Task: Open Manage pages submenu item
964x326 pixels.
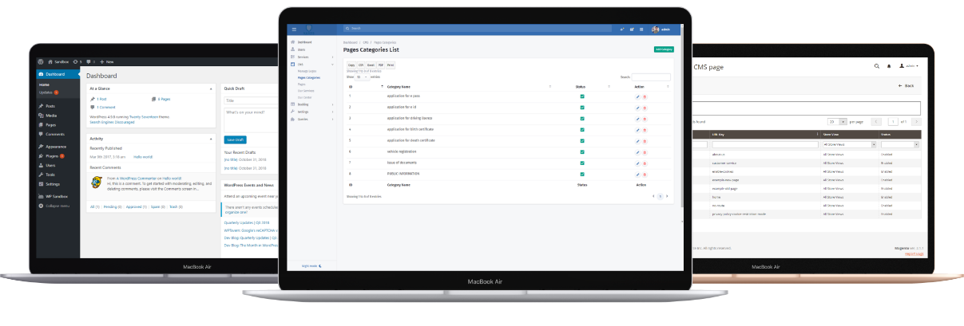Action: (x=307, y=72)
